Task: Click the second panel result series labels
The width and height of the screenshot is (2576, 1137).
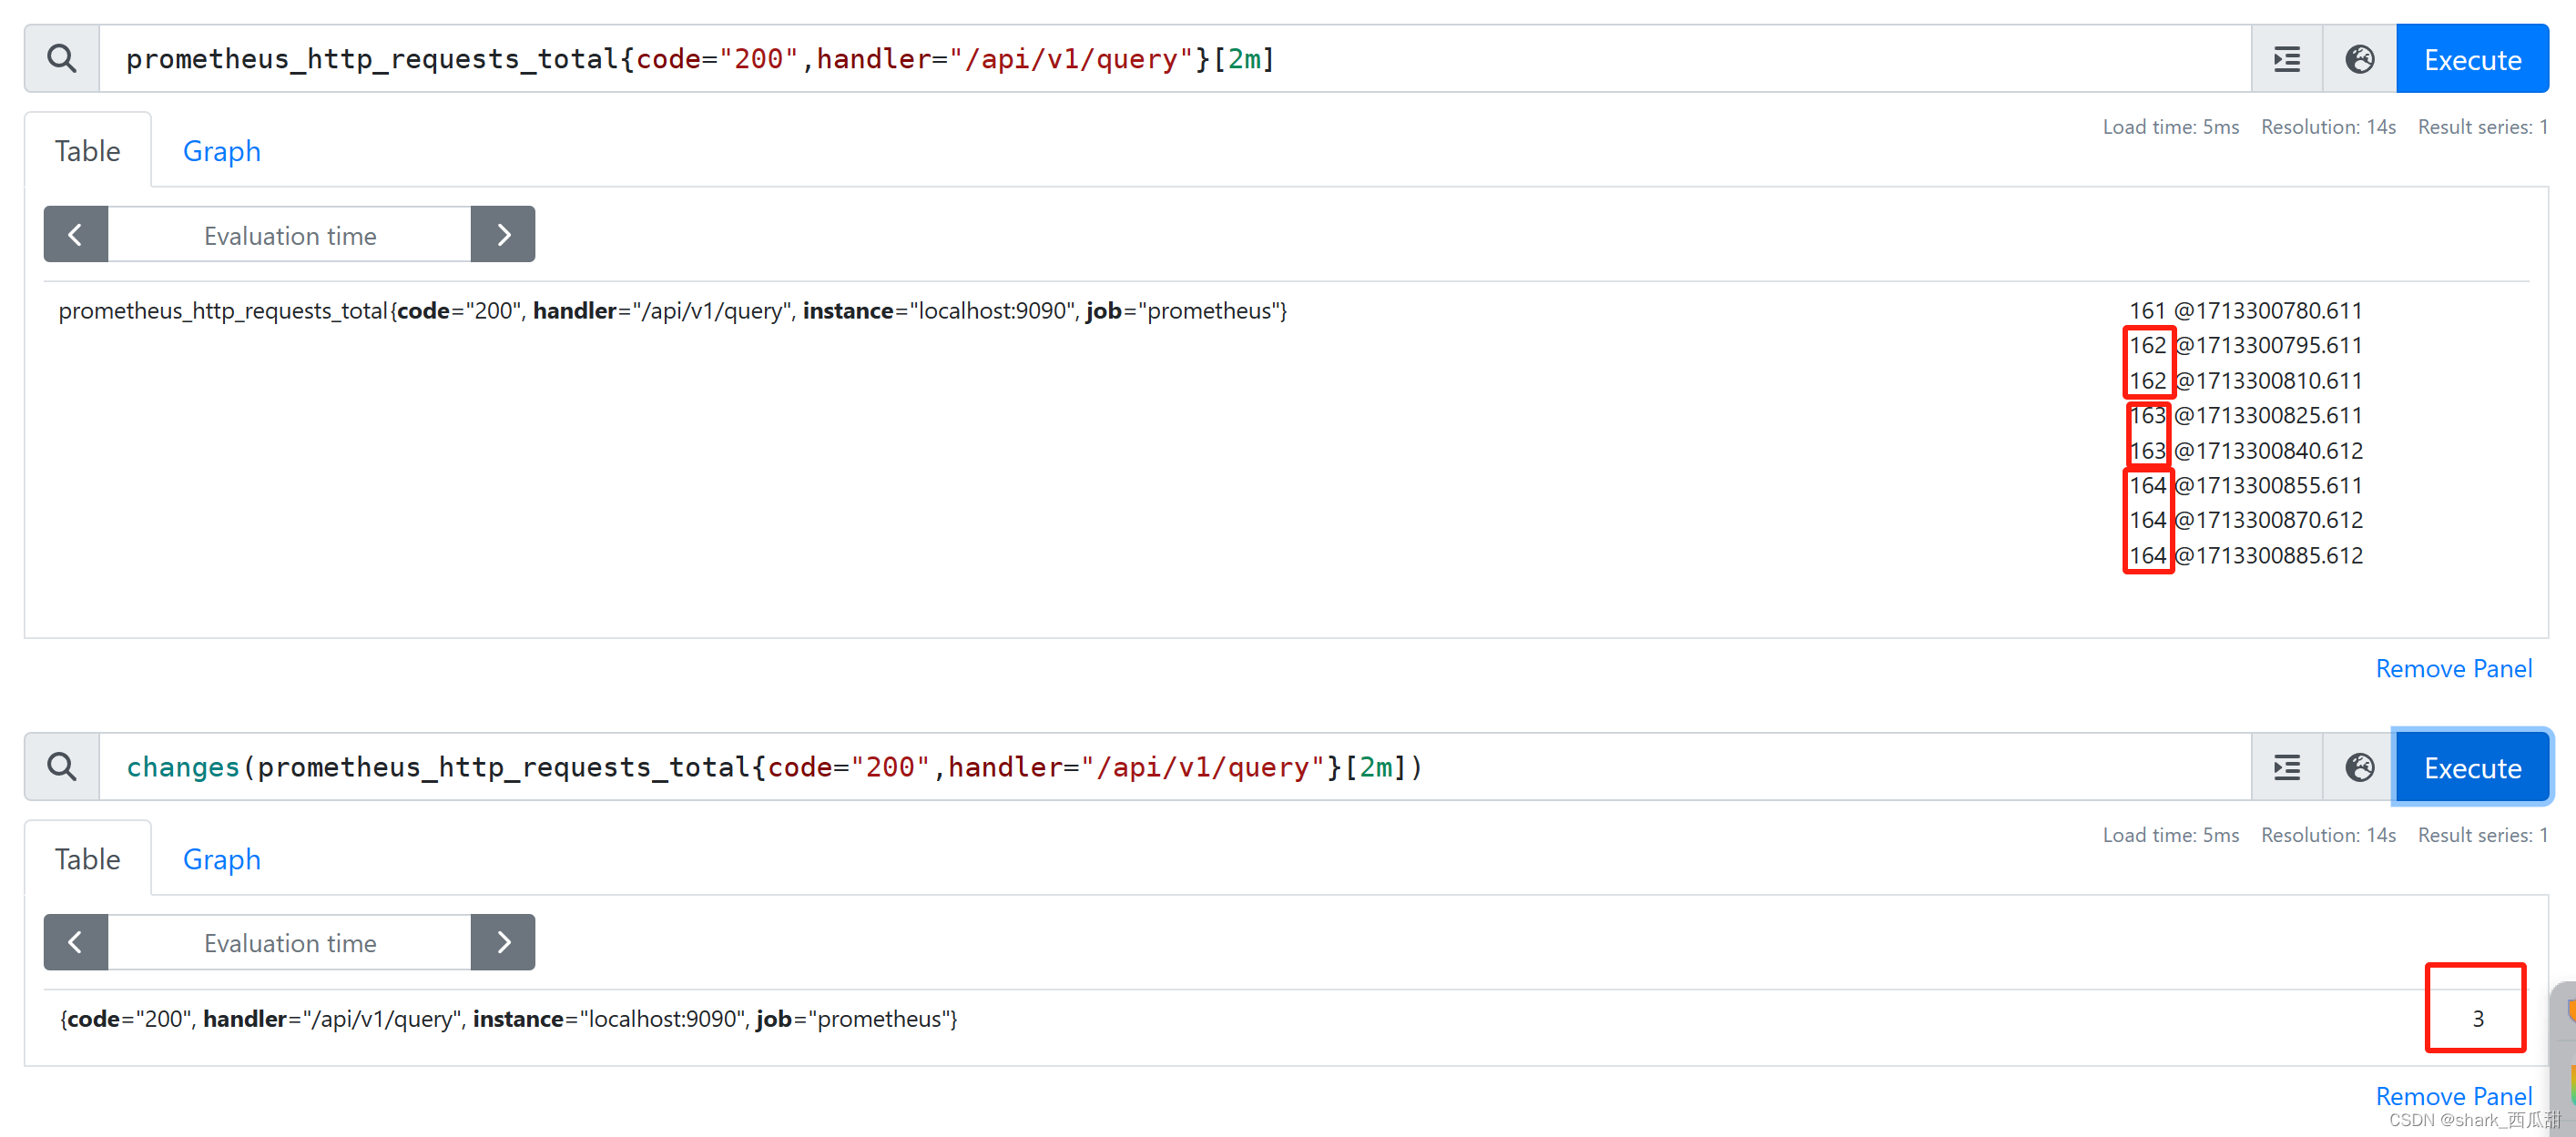Action: [509, 1018]
